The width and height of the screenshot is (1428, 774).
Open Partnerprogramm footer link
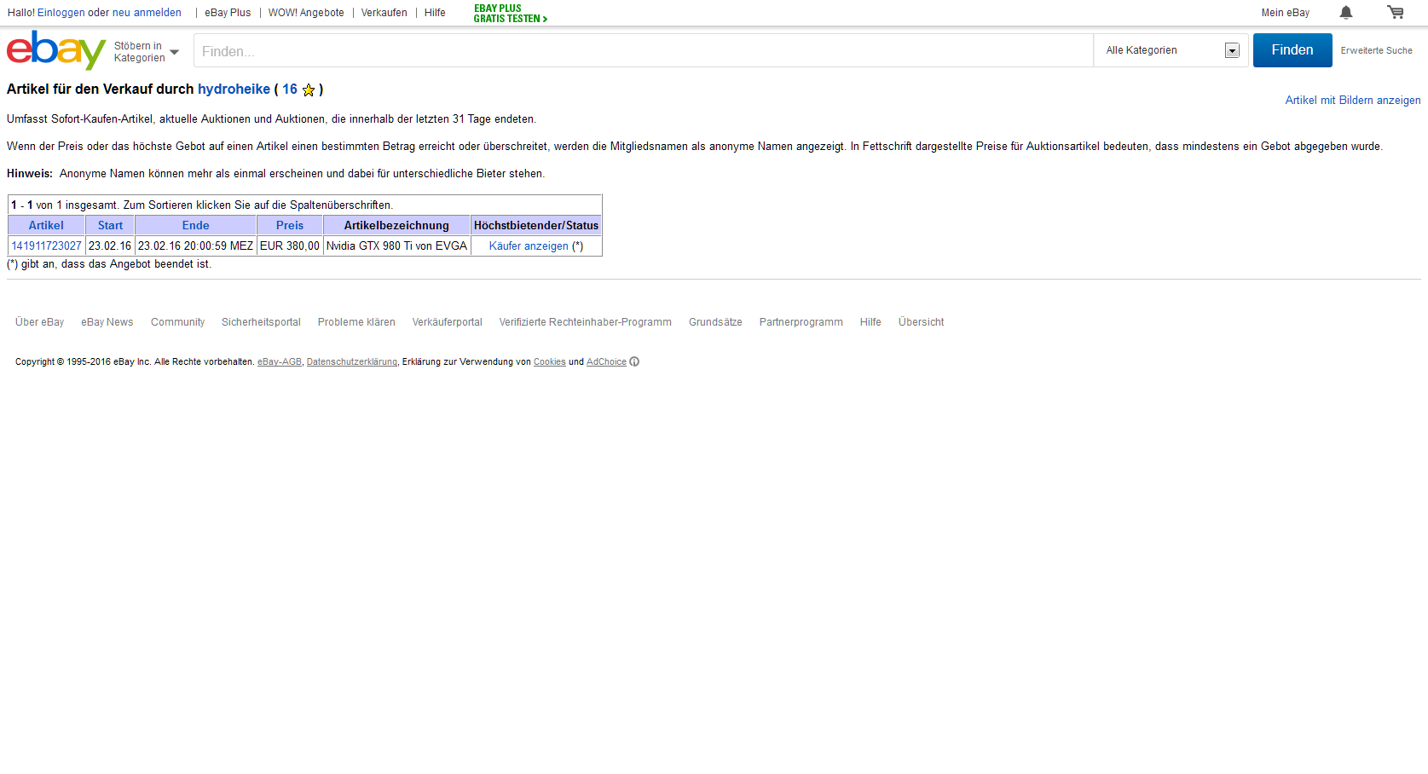[x=801, y=322]
